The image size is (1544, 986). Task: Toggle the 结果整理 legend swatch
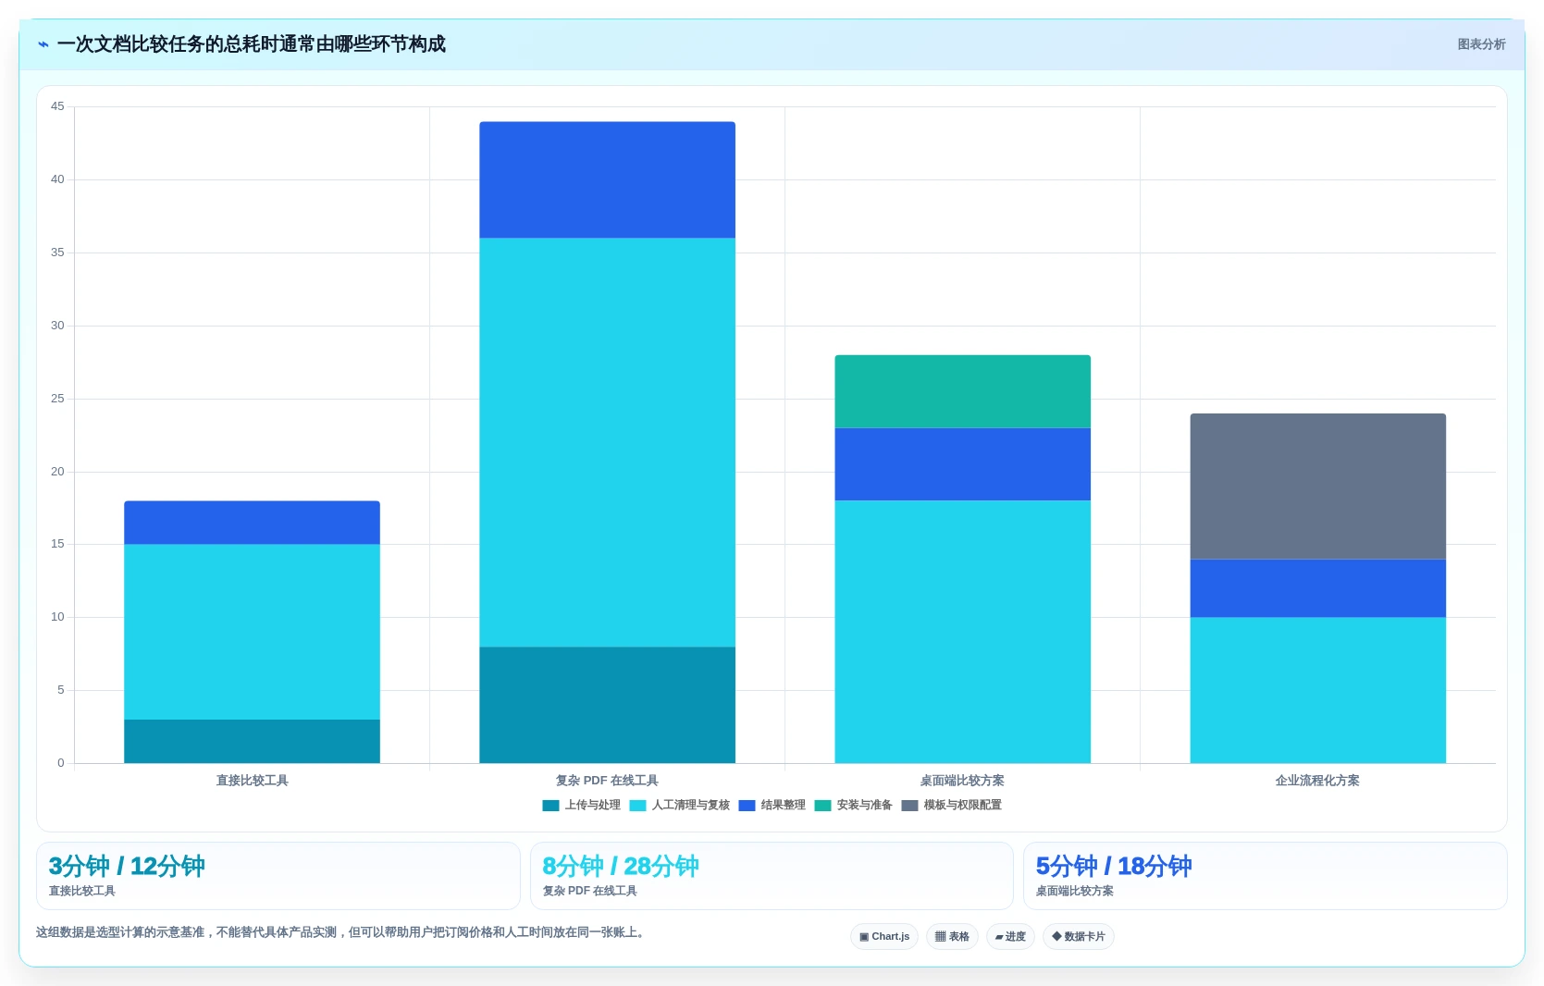tap(747, 806)
